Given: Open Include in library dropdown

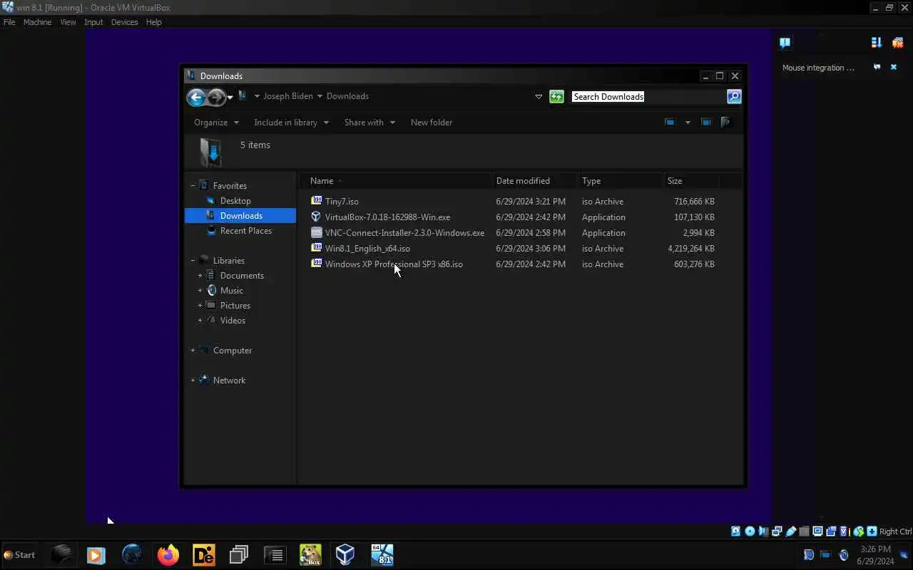Looking at the screenshot, I should pyautogui.click(x=291, y=123).
